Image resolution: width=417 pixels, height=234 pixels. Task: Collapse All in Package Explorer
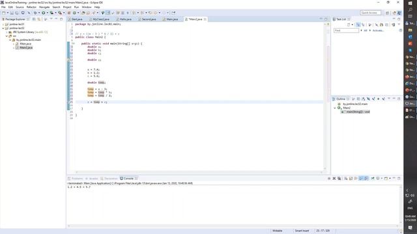34,19
